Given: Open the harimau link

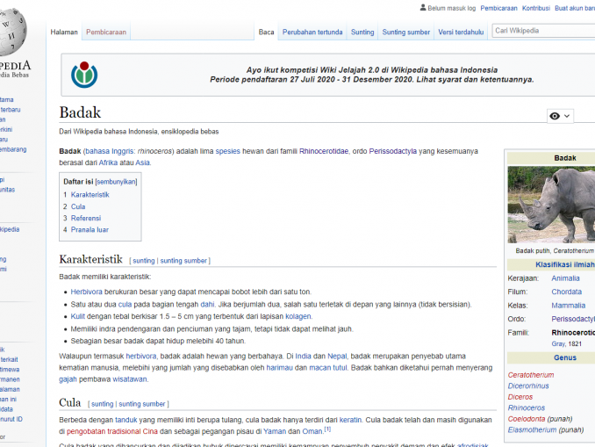Looking at the screenshot, I should point(279,368).
